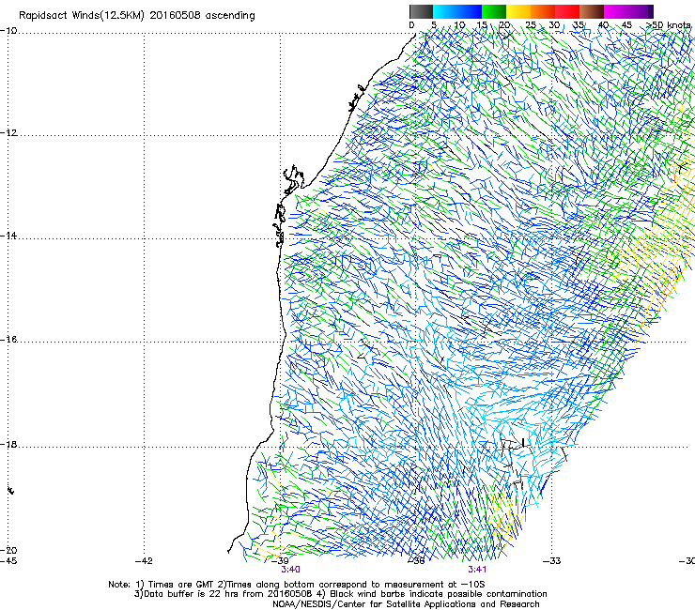Click the '-16' latitude axis label
695x610 pixels.
tap(8, 340)
